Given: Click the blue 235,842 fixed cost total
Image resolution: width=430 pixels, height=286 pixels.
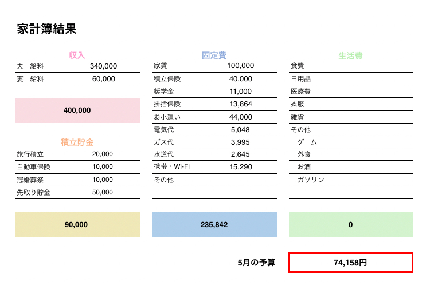Looking at the screenshot, I should [x=214, y=224].
